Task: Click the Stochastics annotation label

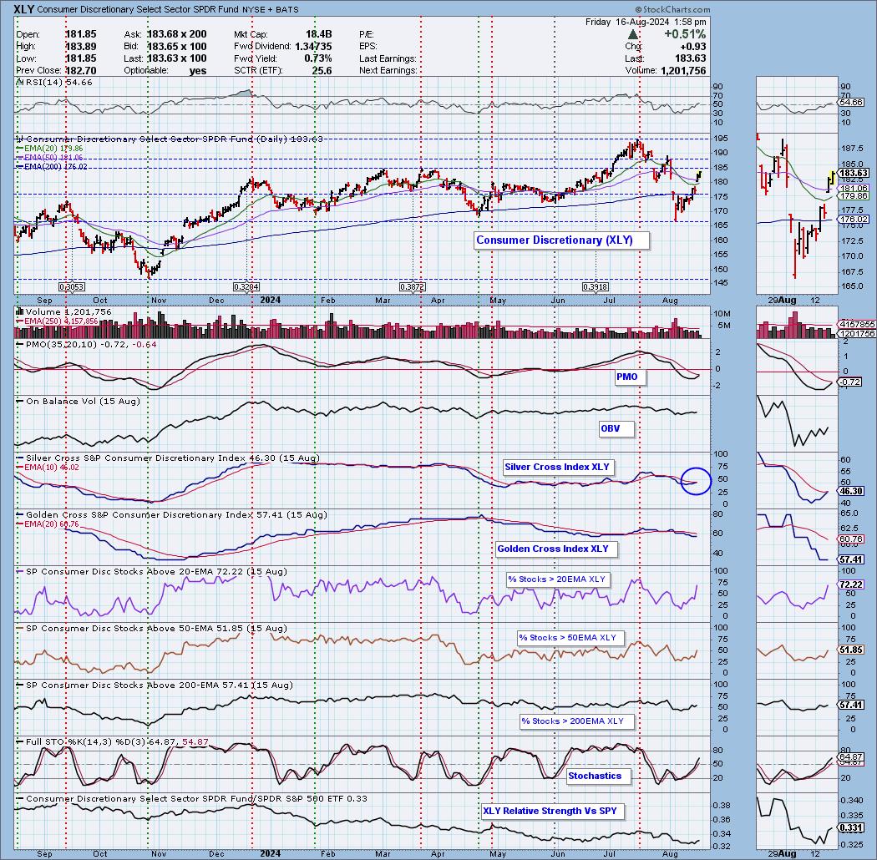Action: [595, 776]
